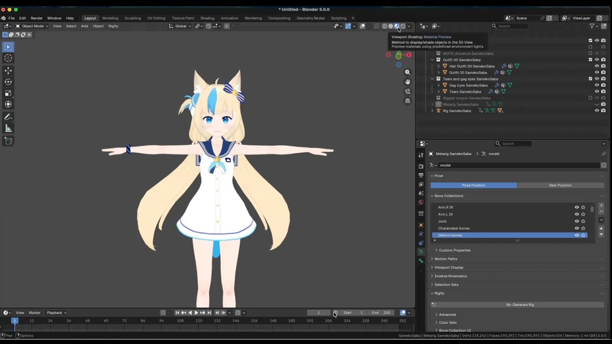Pin the properties editor context
The image size is (612, 344).
pyautogui.click(x=603, y=154)
